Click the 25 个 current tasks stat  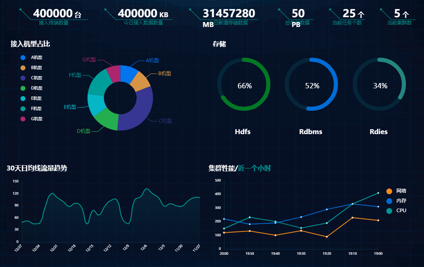coord(353,14)
